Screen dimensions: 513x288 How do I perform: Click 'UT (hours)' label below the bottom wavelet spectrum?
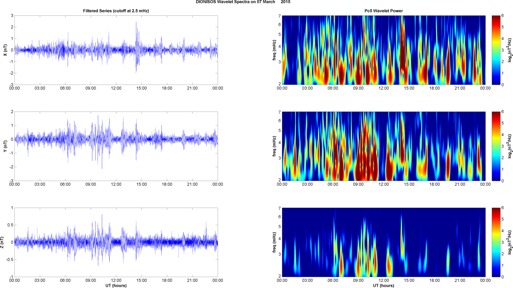pyautogui.click(x=383, y=286)
